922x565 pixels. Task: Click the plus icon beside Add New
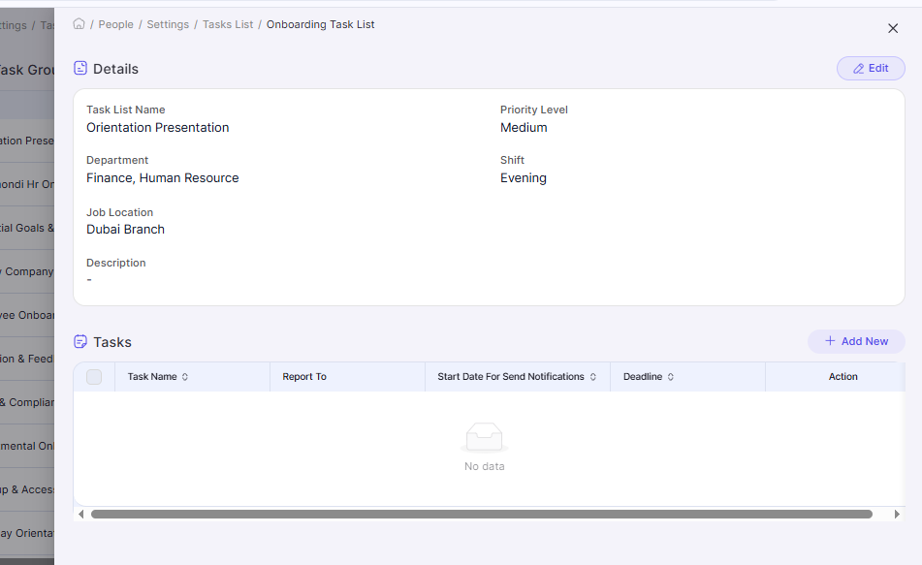coord(830,341)
